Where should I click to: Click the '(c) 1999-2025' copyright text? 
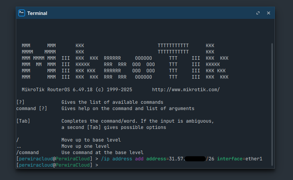pos(114,90)
